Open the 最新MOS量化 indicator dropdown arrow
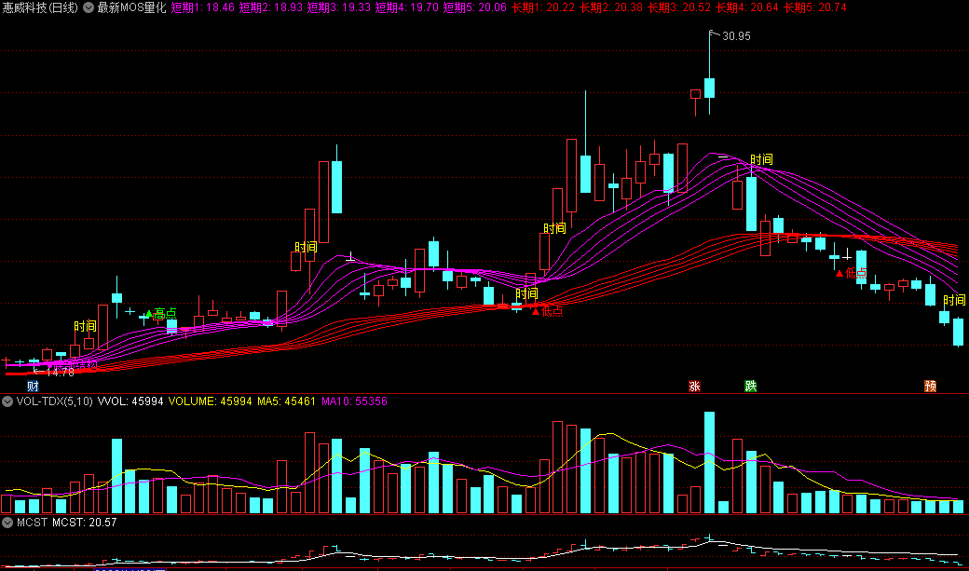The width and height of the screenshot is (969, 571). pyautogui.click(x=89, y=8)
